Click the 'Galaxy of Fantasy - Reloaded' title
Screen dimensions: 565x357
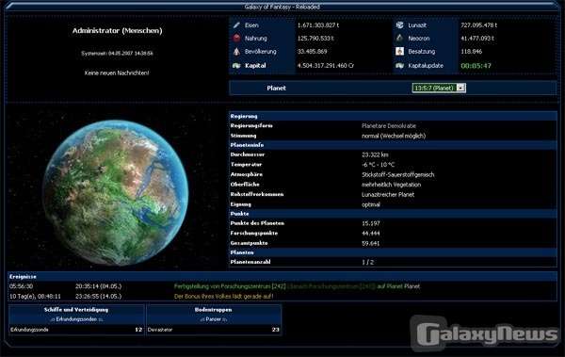tap(282, 7)
